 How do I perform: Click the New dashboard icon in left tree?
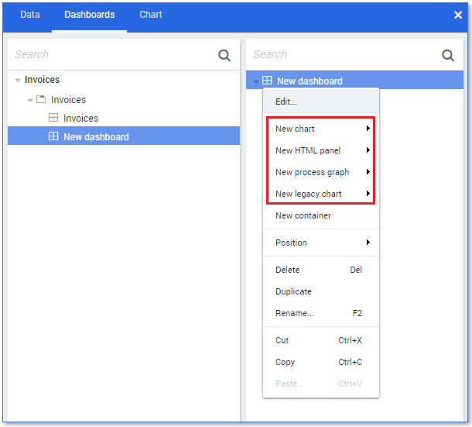(53, 137)
